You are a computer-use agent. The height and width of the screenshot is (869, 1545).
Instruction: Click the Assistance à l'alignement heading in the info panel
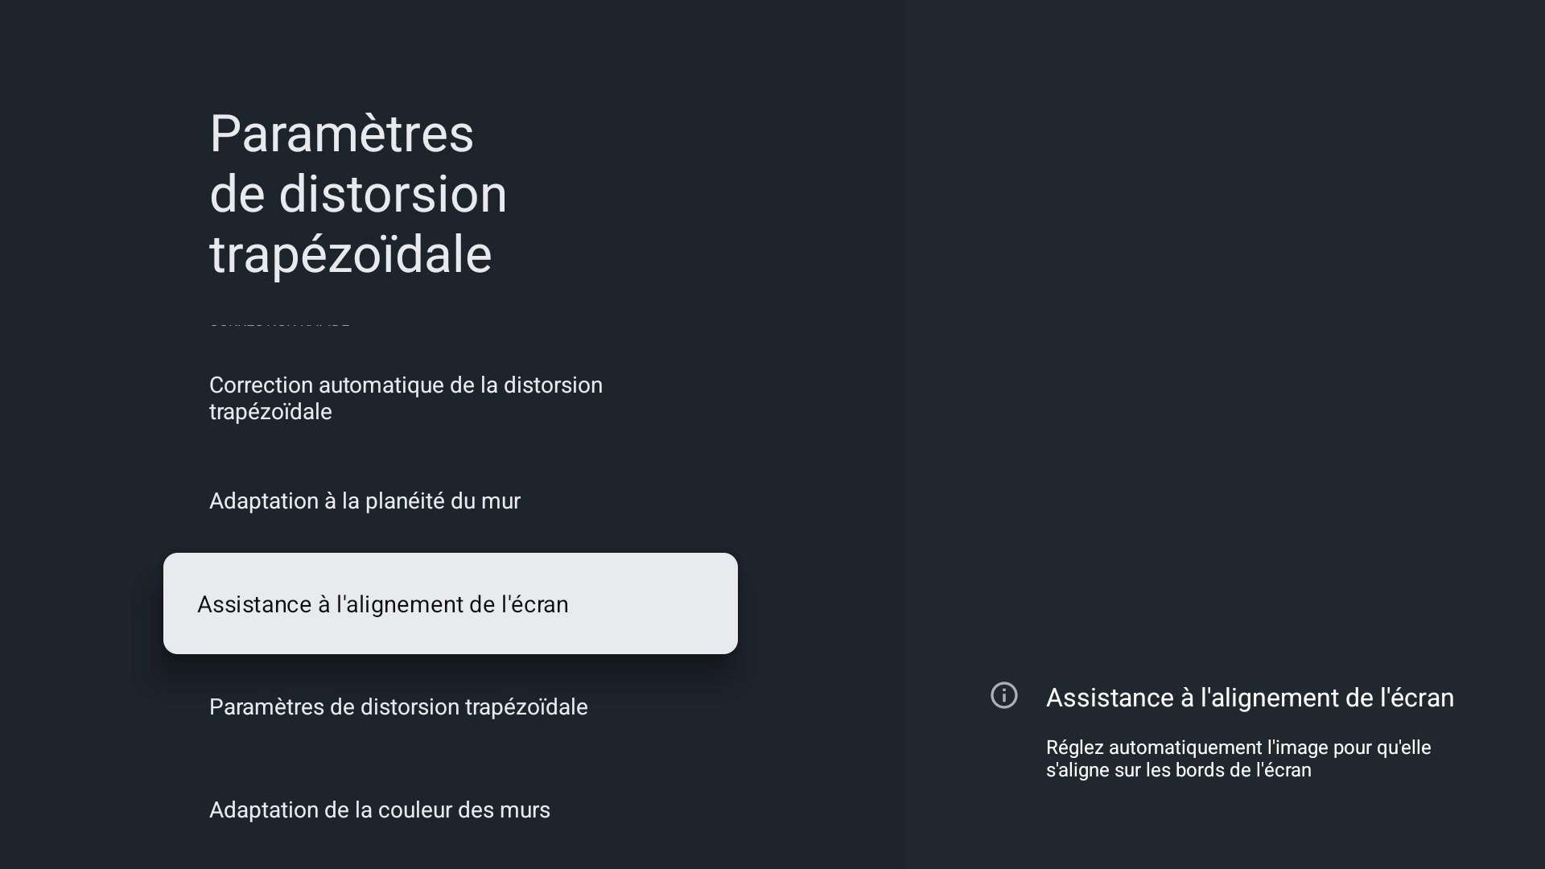(x=1250, y=698)
